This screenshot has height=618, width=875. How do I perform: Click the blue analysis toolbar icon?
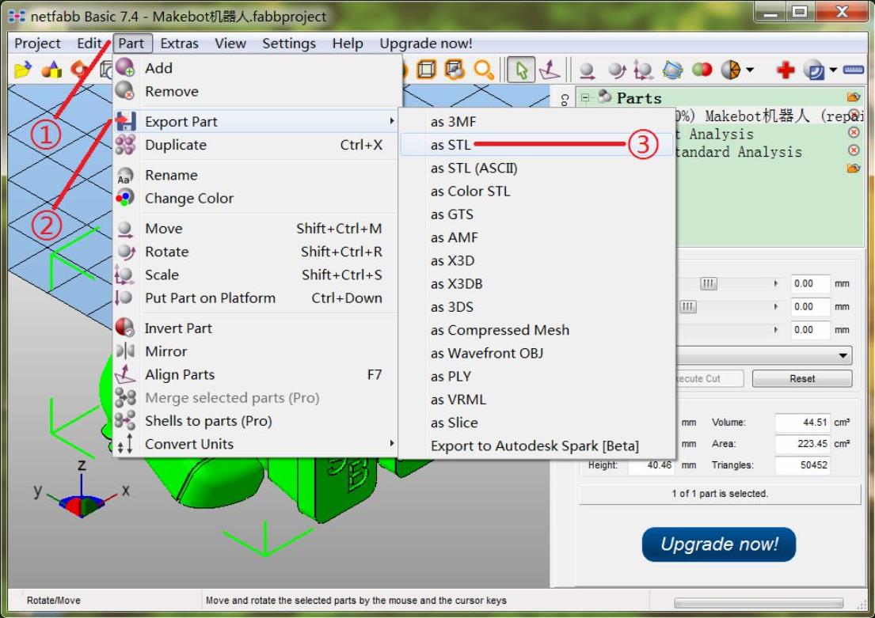815,70
